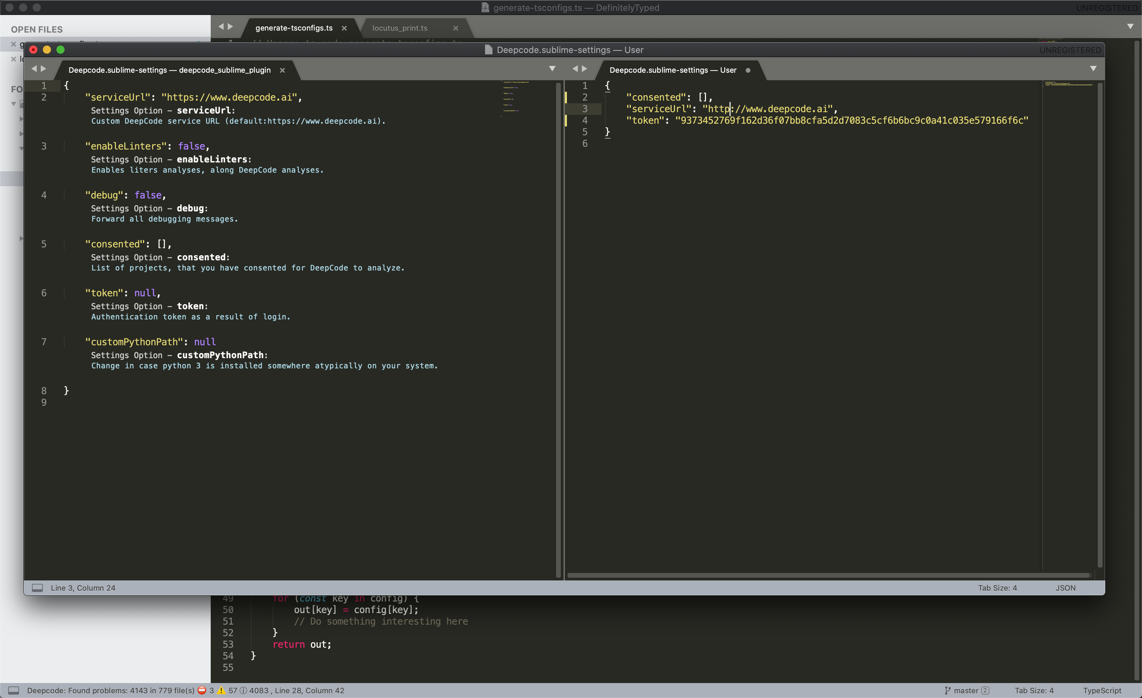The image size is (1142, 698).
Task: Go to the previous tab in the left settings pane
Action: point(34,69)
